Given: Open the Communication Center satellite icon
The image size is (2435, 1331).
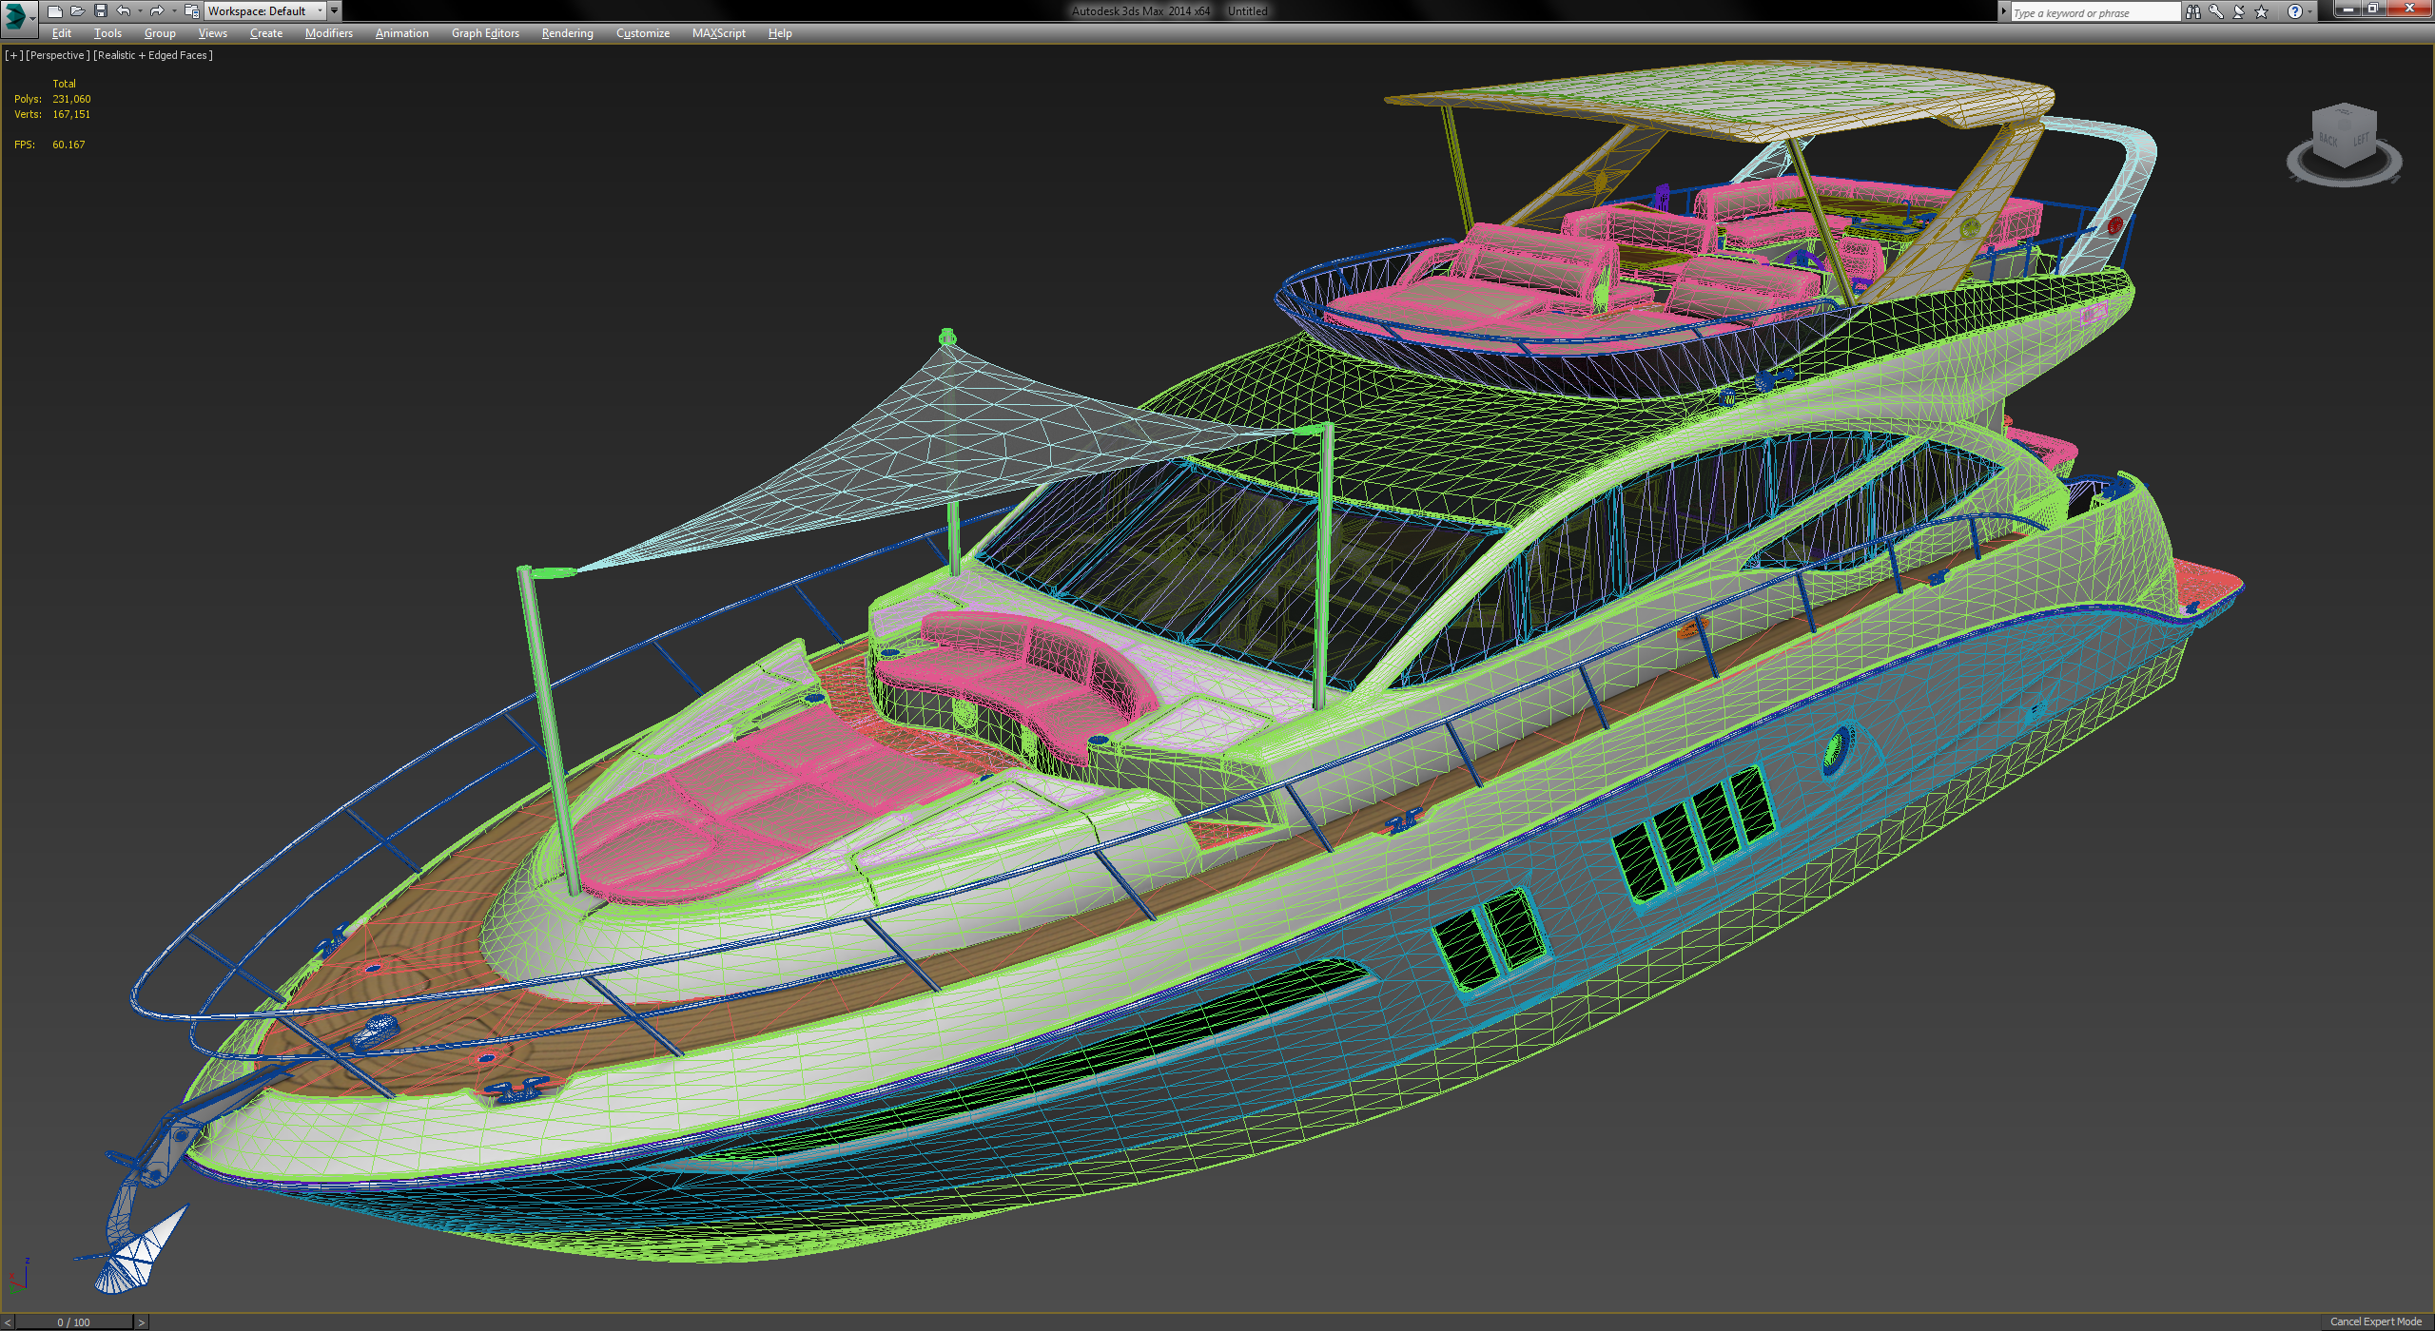Looking at the screenshot, I should pyautogui.click(x=2238, y=11).
